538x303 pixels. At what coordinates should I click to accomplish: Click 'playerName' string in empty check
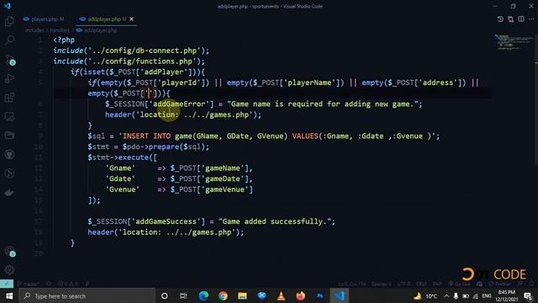point(311,82)
